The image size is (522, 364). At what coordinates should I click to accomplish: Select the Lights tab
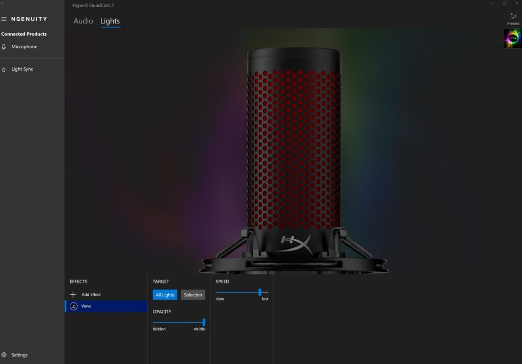pyautogui.click(x=110, y=21)
